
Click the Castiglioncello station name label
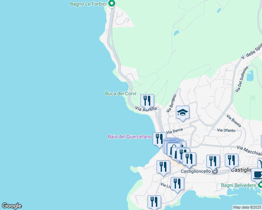[x=196, y=171]
